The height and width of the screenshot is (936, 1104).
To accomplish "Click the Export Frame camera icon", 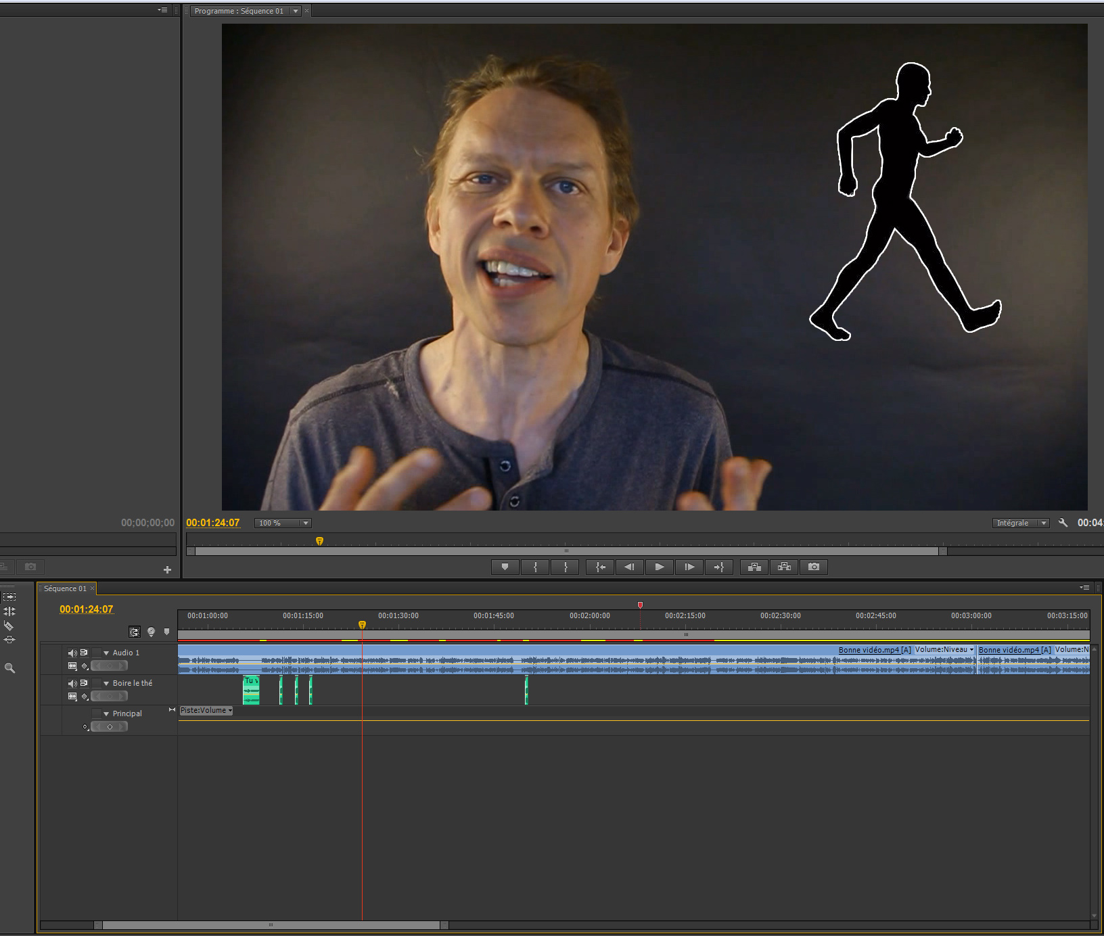I will [x=813, y=567].
